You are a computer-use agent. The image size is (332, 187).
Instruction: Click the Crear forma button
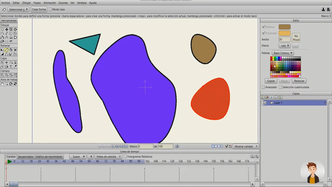39,9
